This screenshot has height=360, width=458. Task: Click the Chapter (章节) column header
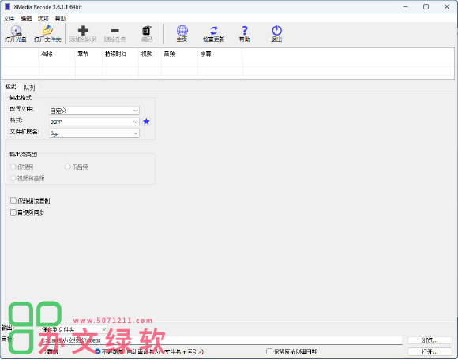pos(88,54)
